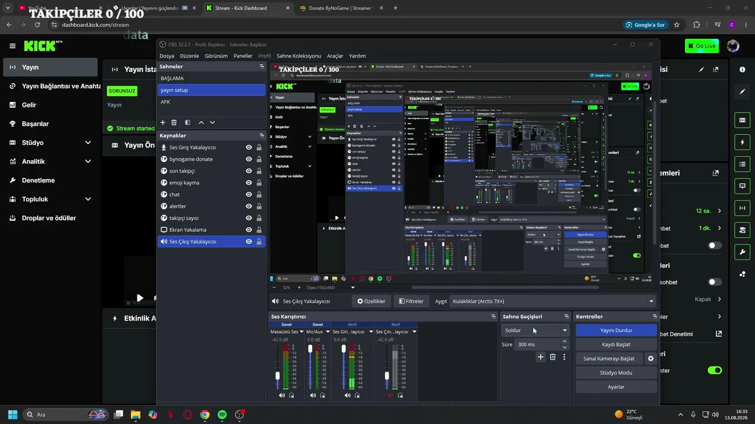Image resolution: width=755 pixels, height=424 pixels.
Task: Adjust the Ses Giriş Yakalayıcısı volume fader
Action: [x=343, y=349]
